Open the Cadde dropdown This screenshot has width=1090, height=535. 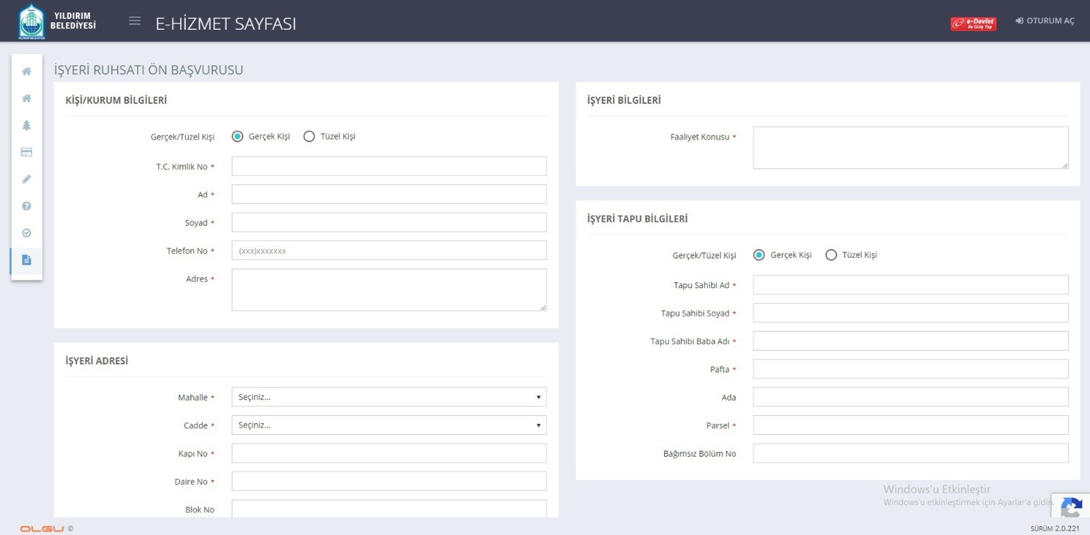point(389,425)
